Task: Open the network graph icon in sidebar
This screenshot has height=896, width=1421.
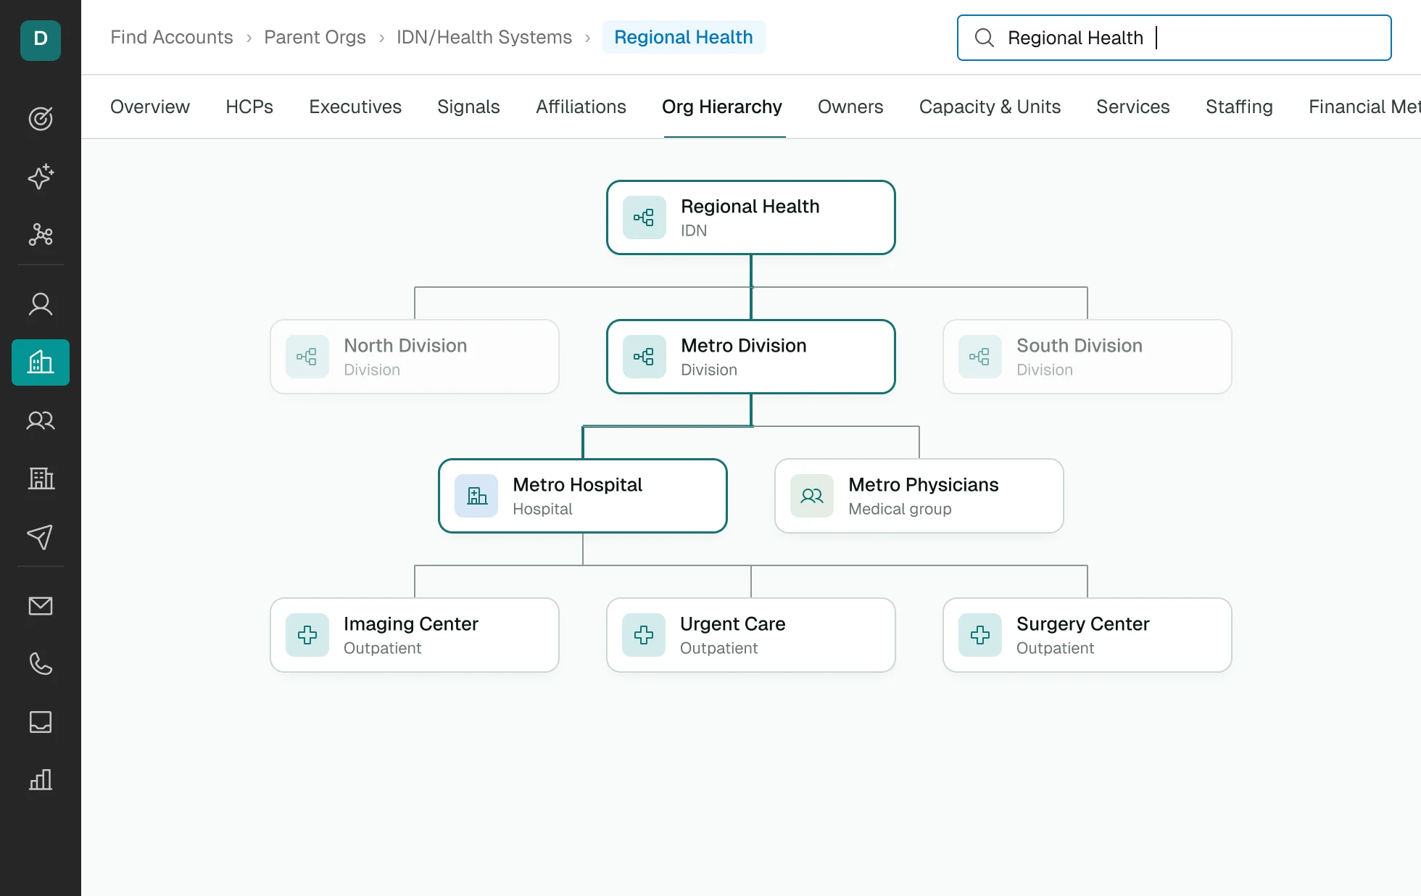Action: (x=41, y=234)
